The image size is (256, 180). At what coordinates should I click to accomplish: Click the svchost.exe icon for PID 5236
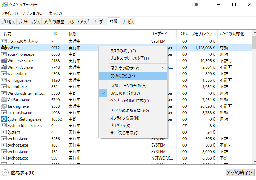coord(3,139)
